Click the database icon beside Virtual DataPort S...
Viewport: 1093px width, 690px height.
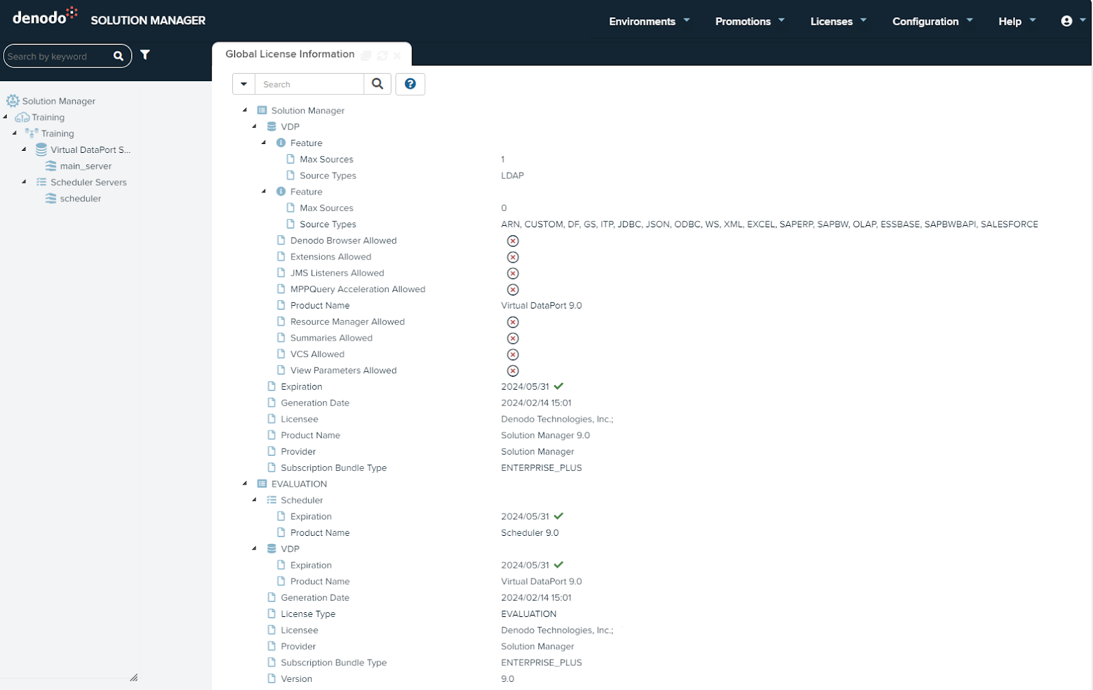click(41, 149)
